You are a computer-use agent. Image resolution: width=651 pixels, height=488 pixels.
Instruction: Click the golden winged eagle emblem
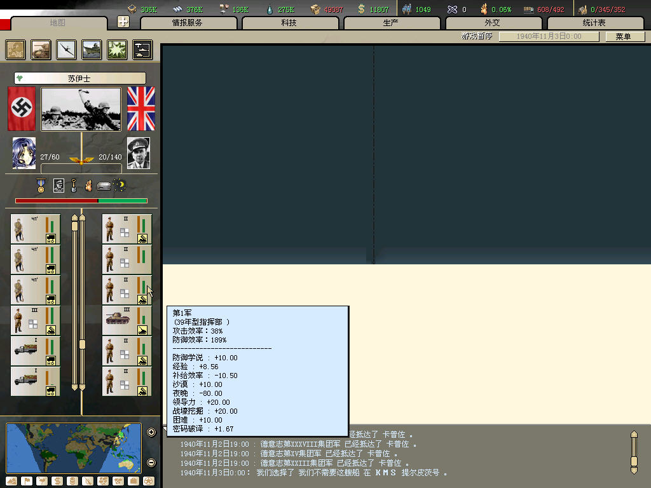(x=81, y=160)
